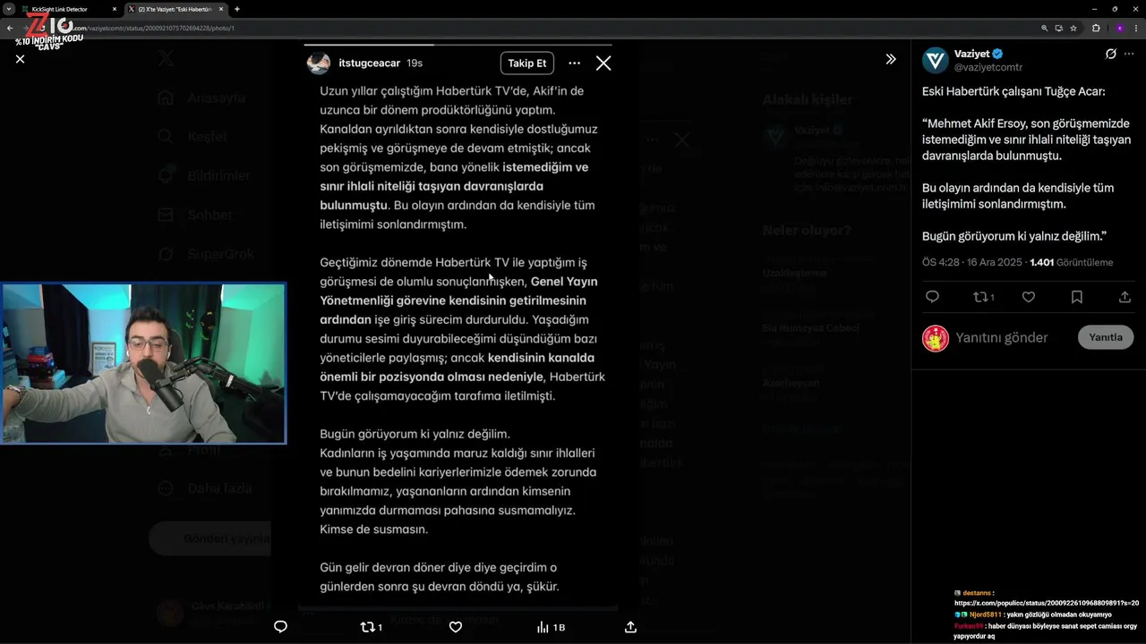Click the install app icon in address bar

[1059, 28]
